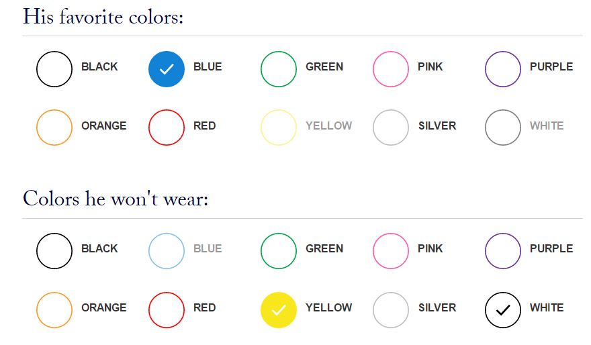Check Pink in won't wear section
Viewport: 591px width, 345px height.
(390, 251)
